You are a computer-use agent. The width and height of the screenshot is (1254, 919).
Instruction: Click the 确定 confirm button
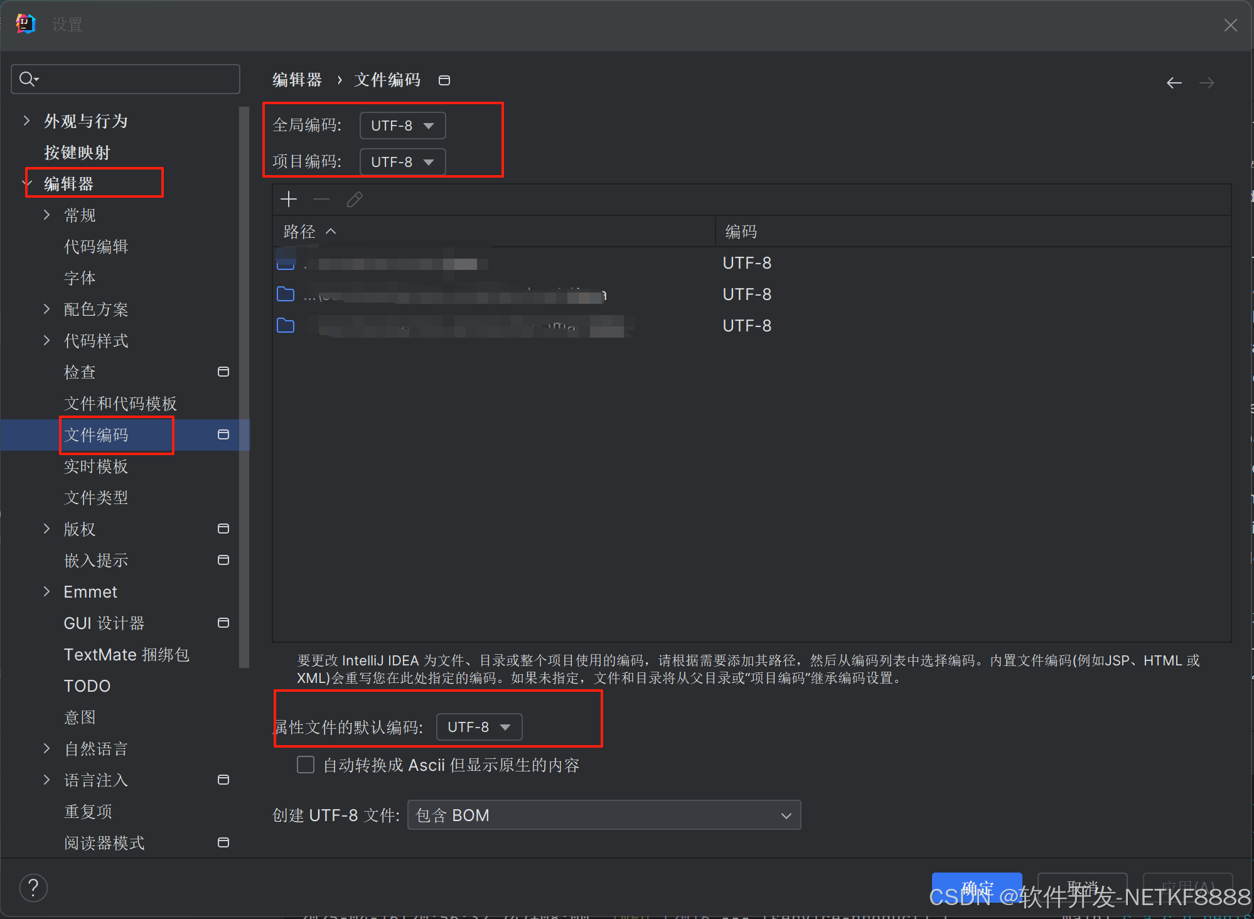coord(977,887)
